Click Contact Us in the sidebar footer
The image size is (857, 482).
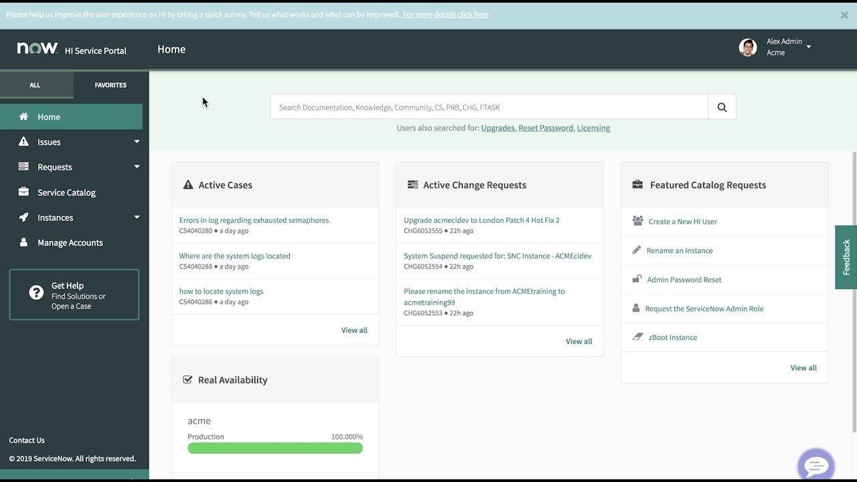coord(27,440)
